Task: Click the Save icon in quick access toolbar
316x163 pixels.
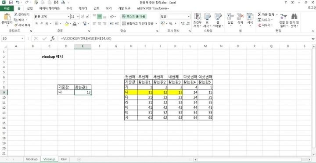Action: (11, 3)
